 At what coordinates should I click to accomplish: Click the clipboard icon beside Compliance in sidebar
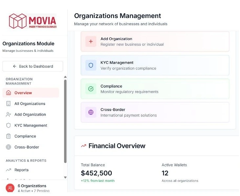(9, 136)
